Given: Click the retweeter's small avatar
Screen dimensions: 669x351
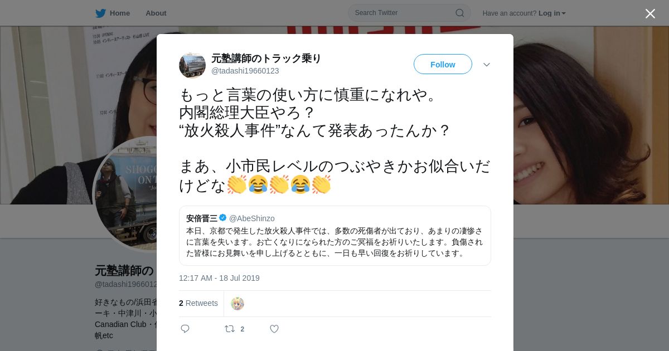Looking at the screenshot, I should (237, 304).
